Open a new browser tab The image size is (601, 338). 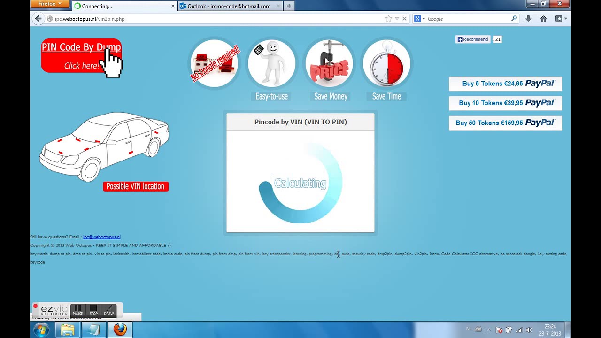coord(289,6)
